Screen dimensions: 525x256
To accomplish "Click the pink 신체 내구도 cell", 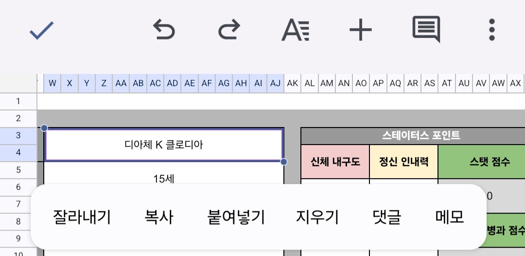I will 335,162.
